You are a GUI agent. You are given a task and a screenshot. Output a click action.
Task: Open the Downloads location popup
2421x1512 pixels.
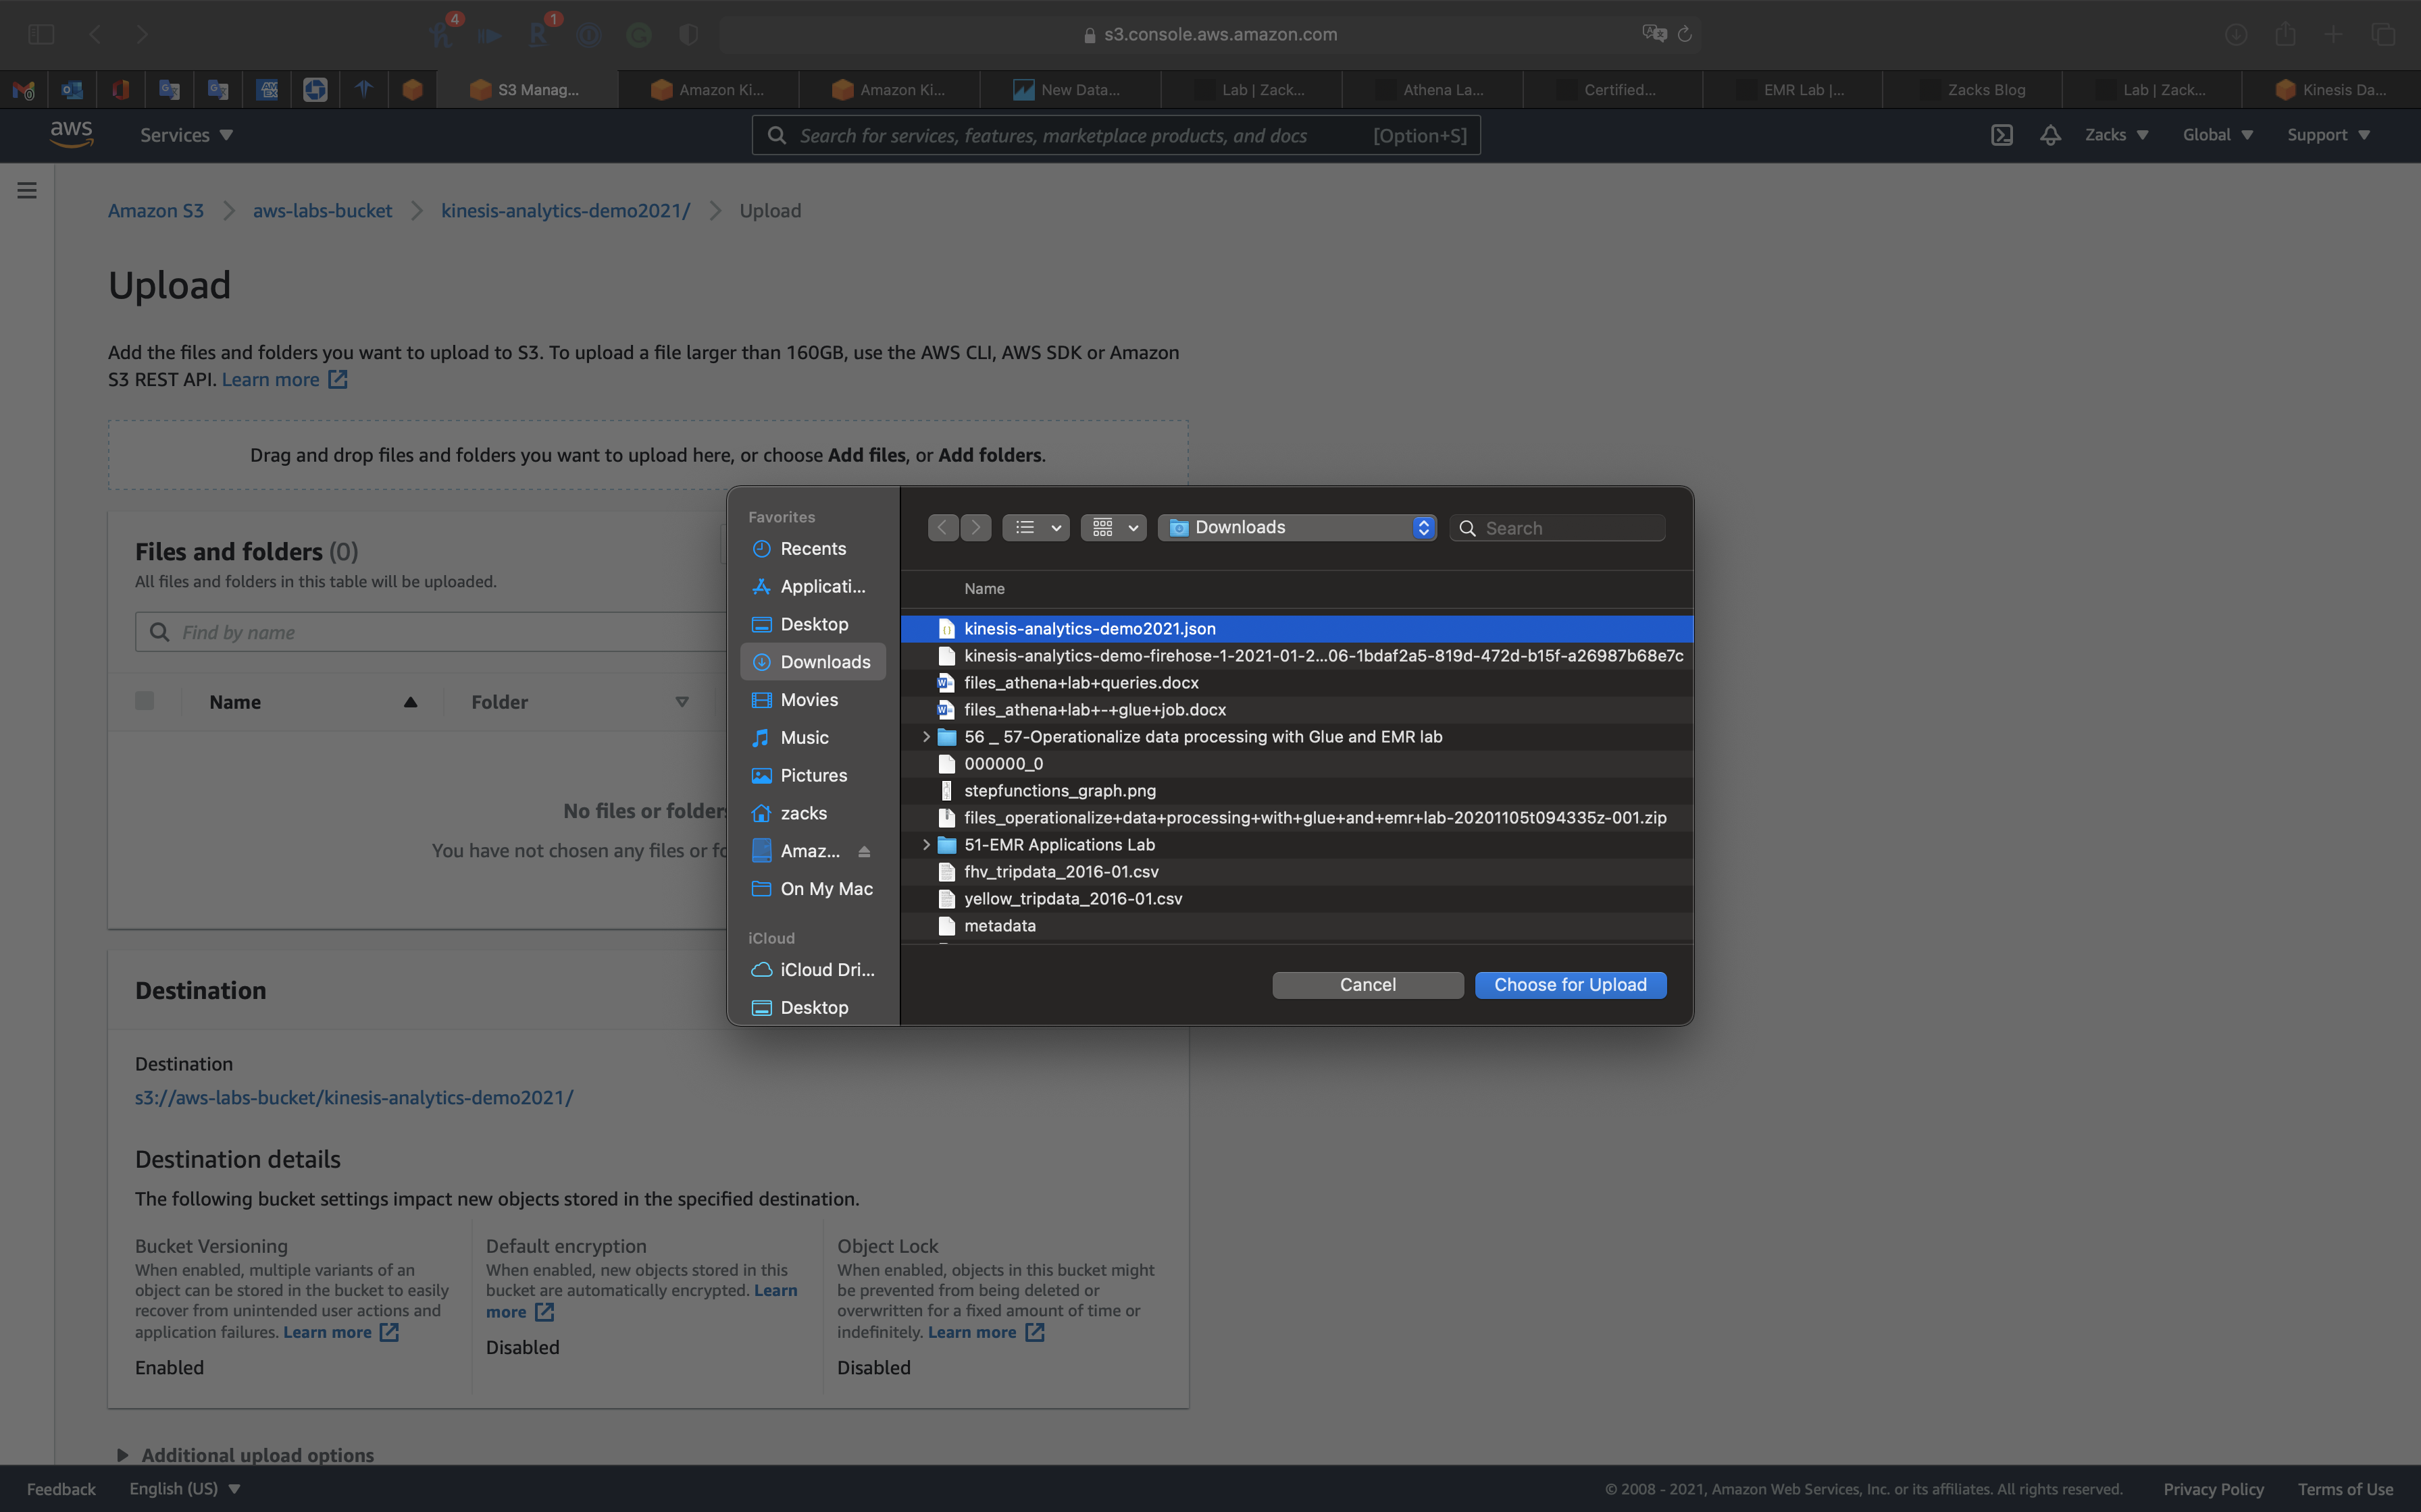[1298, 527]
